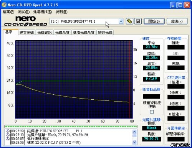Open the 說明(H) menu
The height and width of the screenshot is (148, 192).
(x=61, y=12)
